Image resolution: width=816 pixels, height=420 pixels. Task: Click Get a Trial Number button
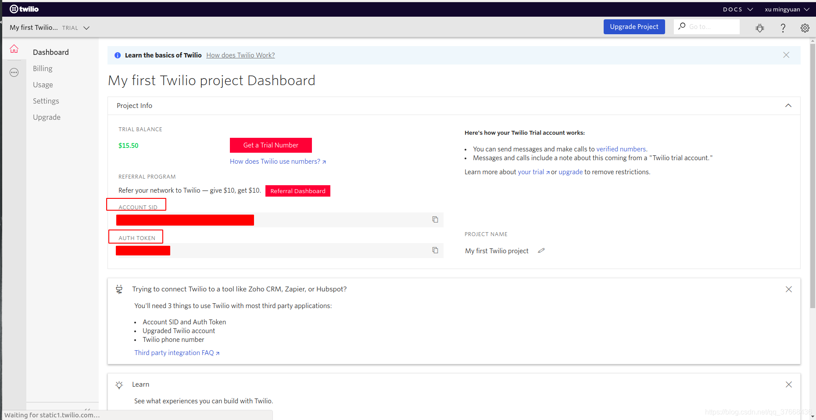271,145
